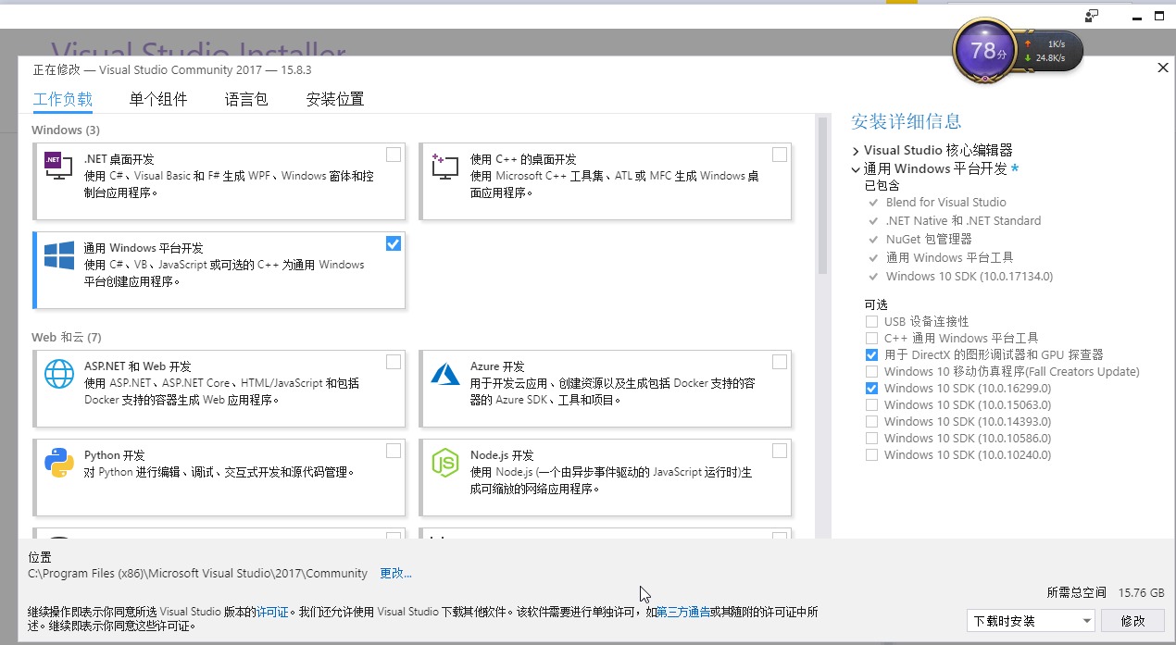The width and height of the screenshot is (1176, 645).
Task: Enable USB 设备连接性 option
Action: tap(871, 322)
